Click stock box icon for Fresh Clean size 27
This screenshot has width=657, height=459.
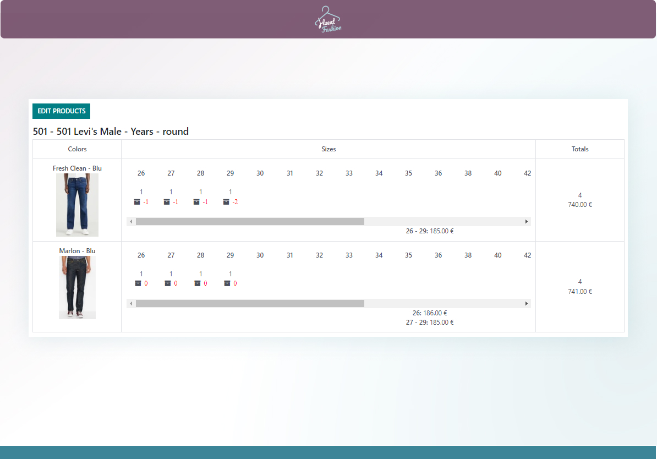167,202
